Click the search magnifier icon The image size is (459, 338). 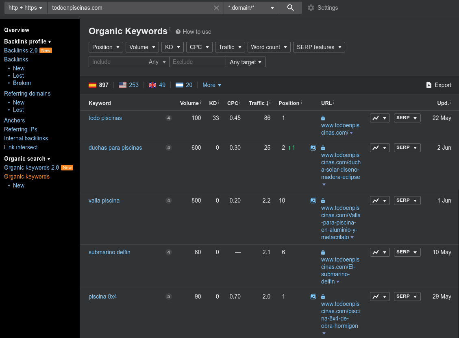(x=290, y=8)
